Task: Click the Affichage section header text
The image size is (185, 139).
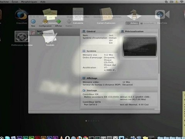Action: (92, 78)
